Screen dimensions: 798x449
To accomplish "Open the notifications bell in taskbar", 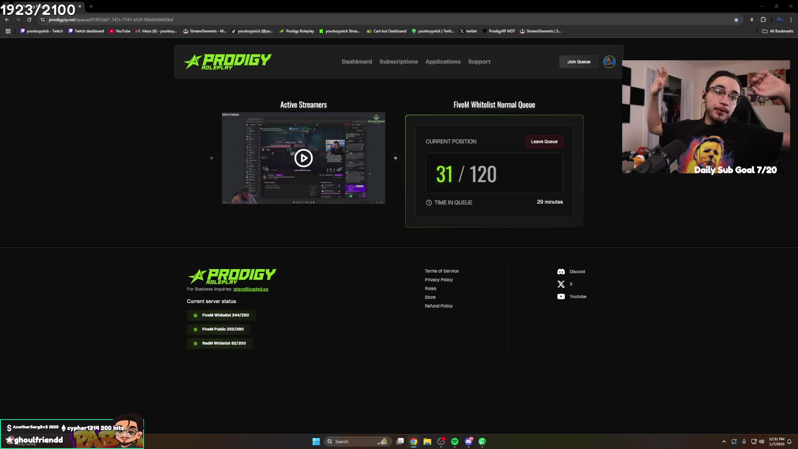I will coord(789,442).
